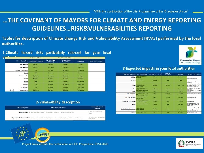Screen dimensions: 204x153
Task: Click the ISPRA logo
Action: [x=190, y=143]
